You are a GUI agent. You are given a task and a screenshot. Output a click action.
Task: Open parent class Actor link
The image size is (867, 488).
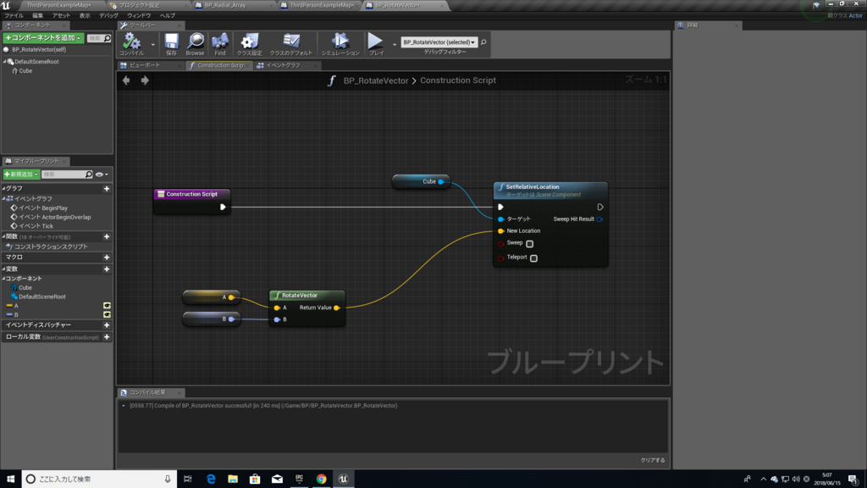[855, 15]
